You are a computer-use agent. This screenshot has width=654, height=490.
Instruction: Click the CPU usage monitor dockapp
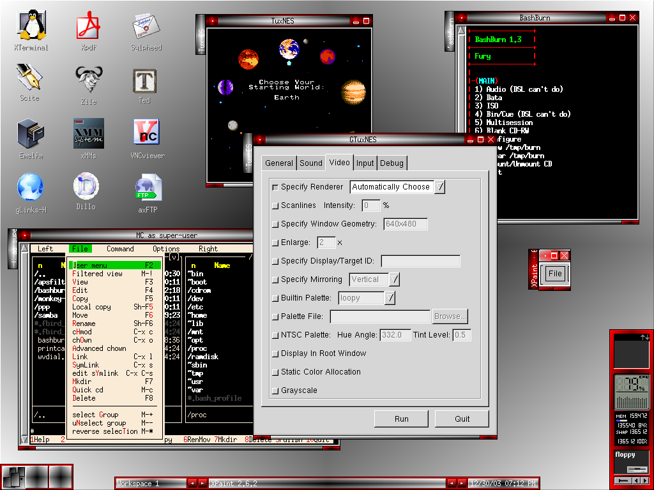point(632,392)
